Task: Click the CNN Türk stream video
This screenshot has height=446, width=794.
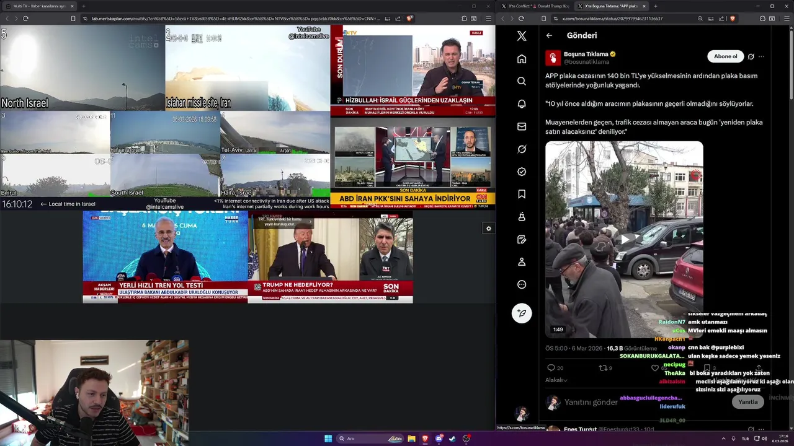Action: click(x=413, y=163)
